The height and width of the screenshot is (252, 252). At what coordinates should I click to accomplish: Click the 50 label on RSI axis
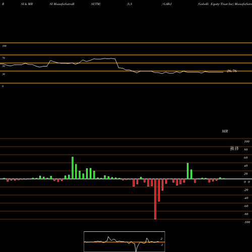tap(4, 66)
